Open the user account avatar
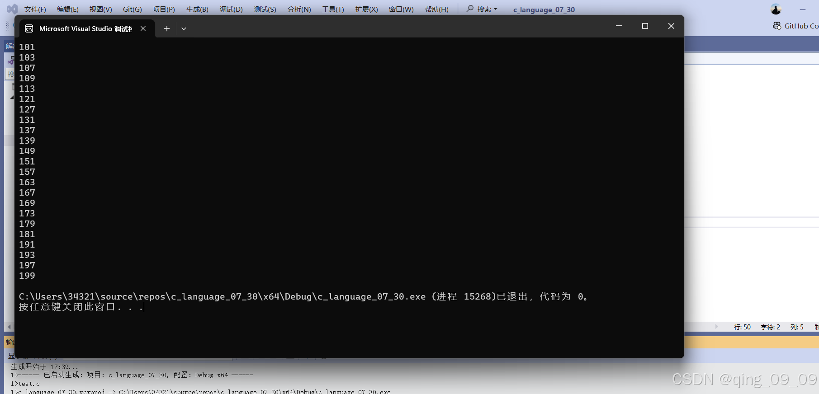This screenshot has width=819, height=394. coord(776,9)
